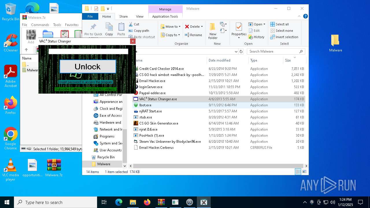Open the File tab in Explorer ribbon

pos(90,16)
